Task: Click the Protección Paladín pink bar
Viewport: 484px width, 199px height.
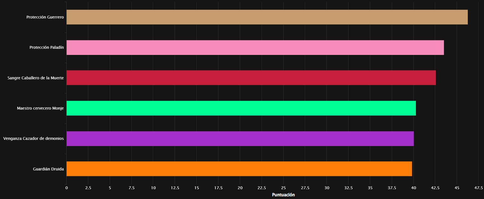Action: click(x=255, y=47)
